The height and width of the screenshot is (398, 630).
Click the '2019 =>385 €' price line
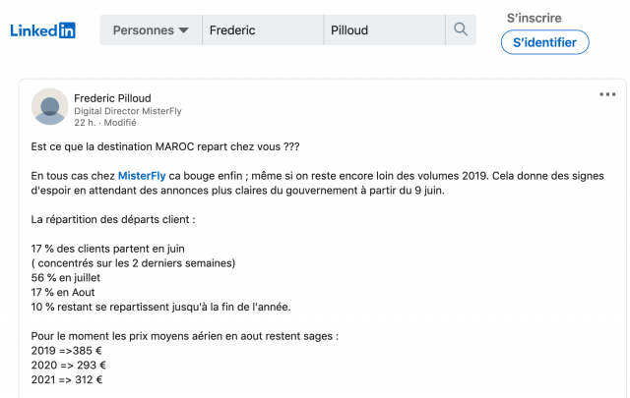pos(66,351)
